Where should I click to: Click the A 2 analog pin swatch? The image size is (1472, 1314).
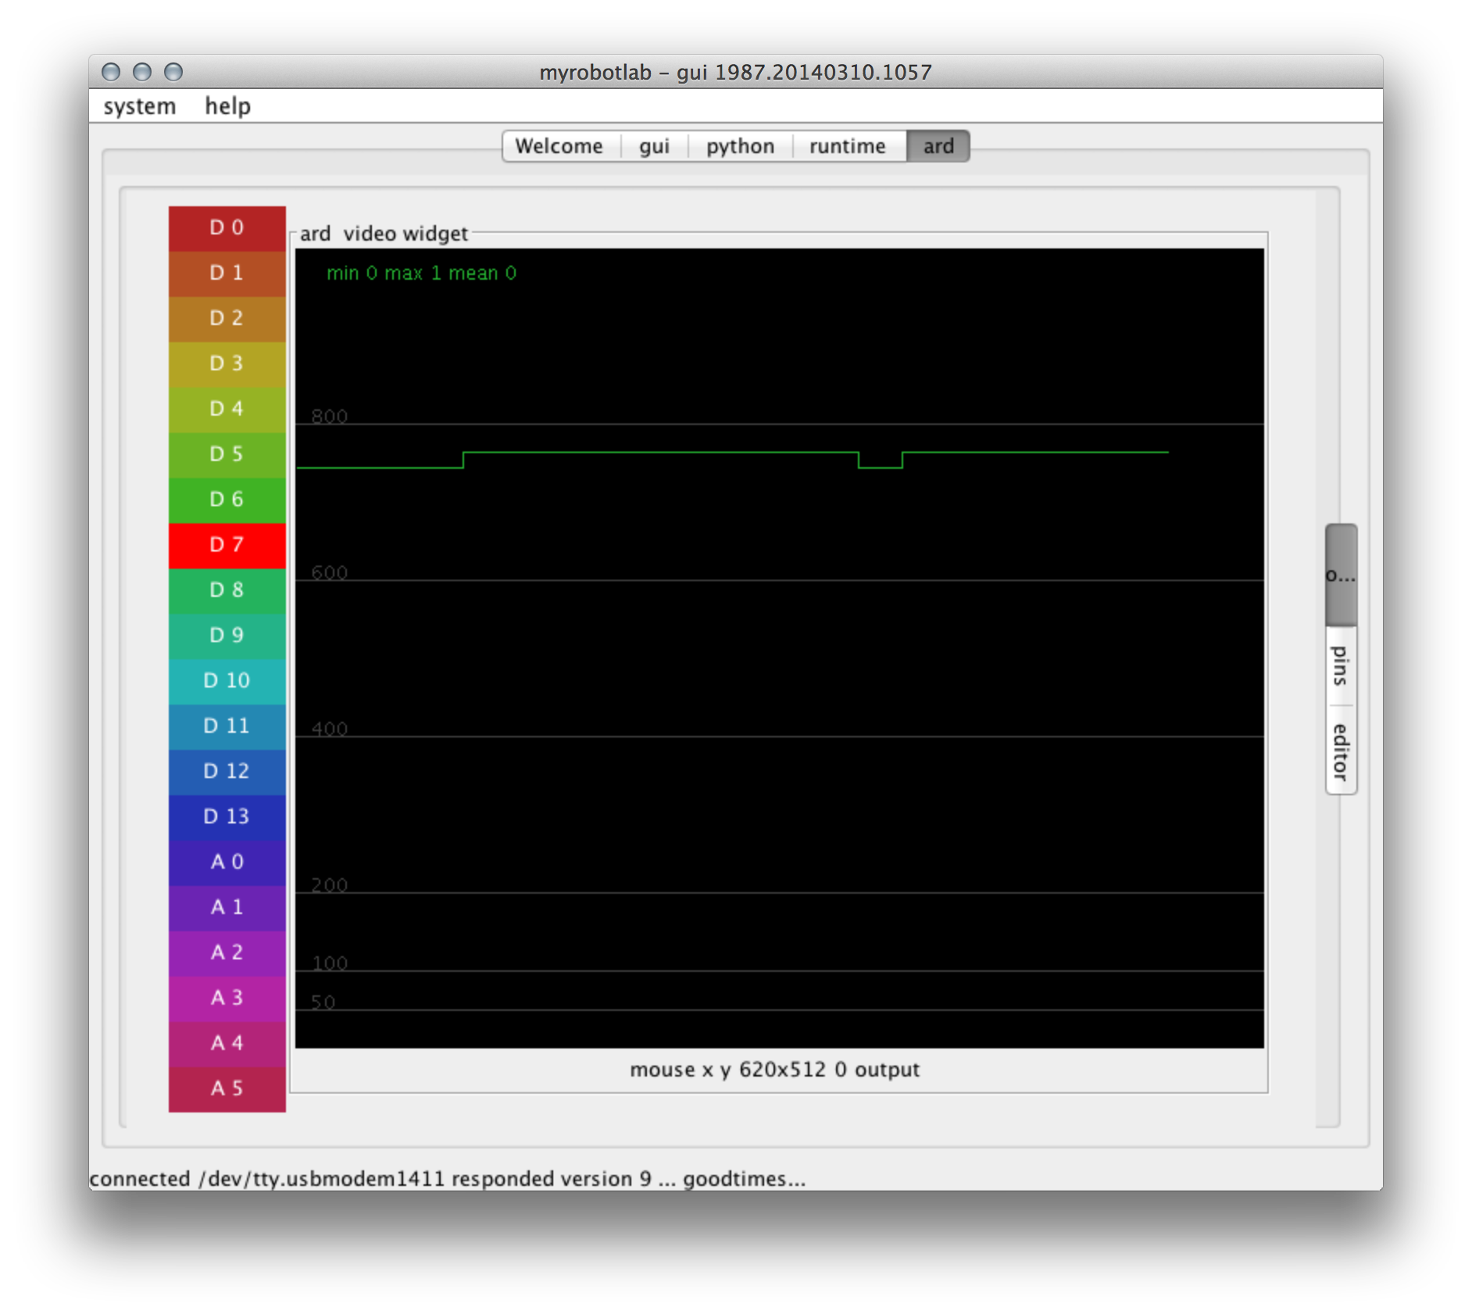[227, 953]
